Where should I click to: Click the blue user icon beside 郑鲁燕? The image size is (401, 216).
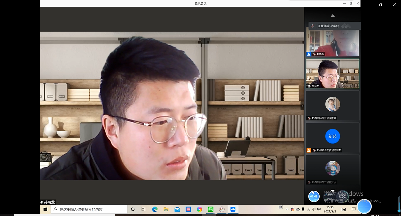pos(309,54)
